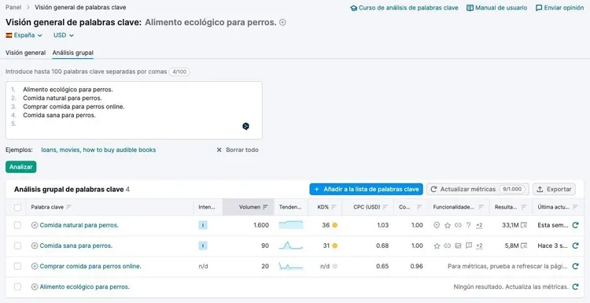Click the trend sparkline for Comida sana para perros
Image resolution: width=590 pixels, height=303 pixels.
291,246
